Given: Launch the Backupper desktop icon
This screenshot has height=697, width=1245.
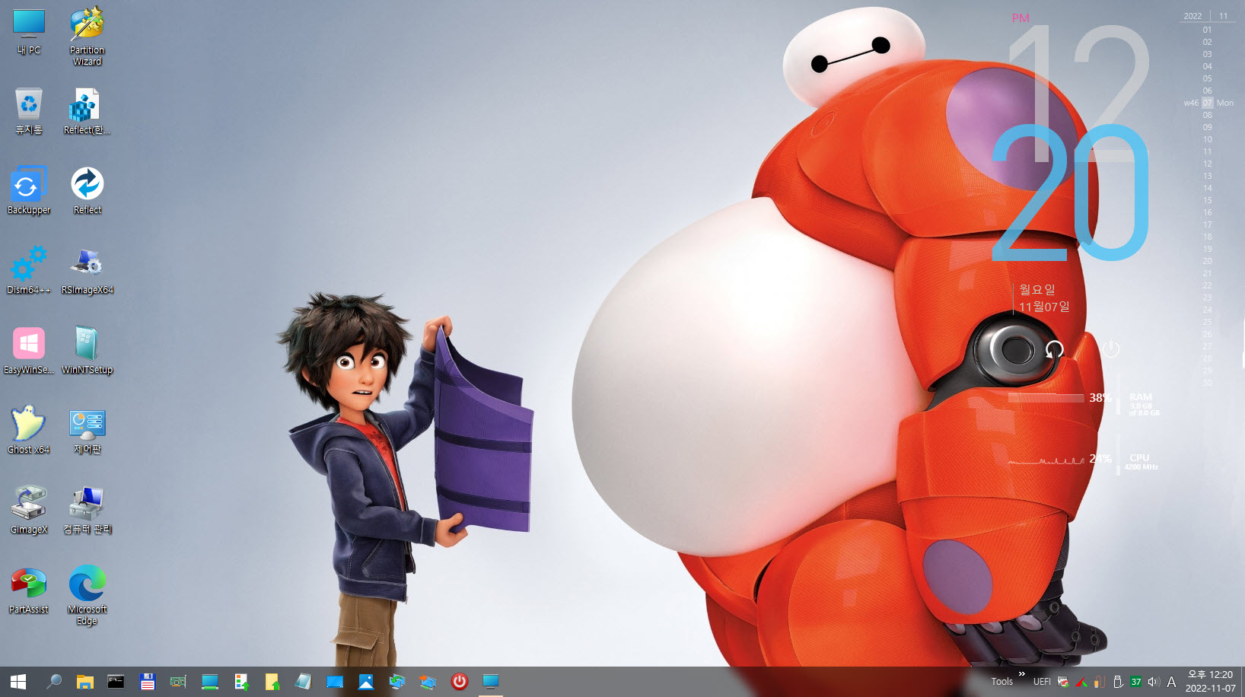Looking at the screenshot, I should [x=29, y=192].
